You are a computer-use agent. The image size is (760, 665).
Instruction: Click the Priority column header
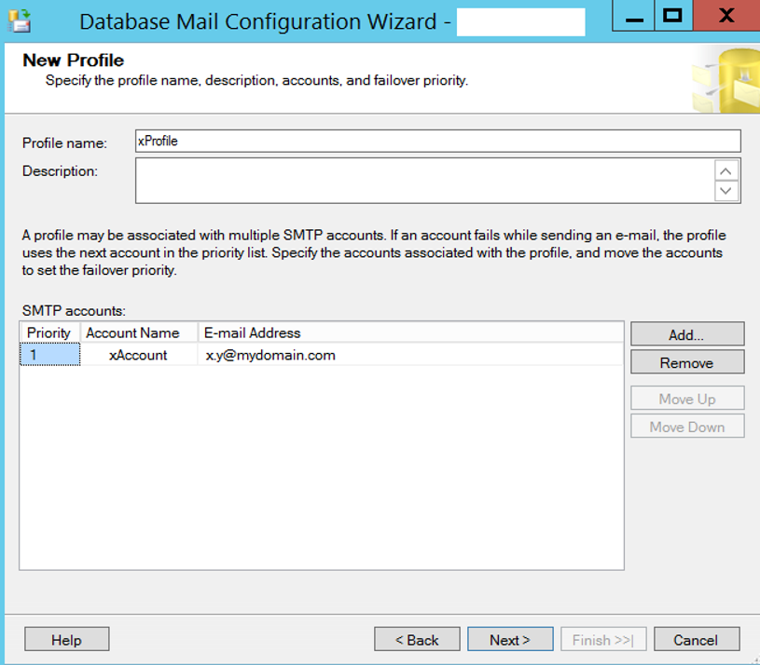[50, 332]
